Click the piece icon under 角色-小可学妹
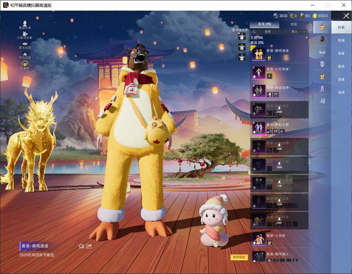 pyautogui.click(x=269, y=76)
